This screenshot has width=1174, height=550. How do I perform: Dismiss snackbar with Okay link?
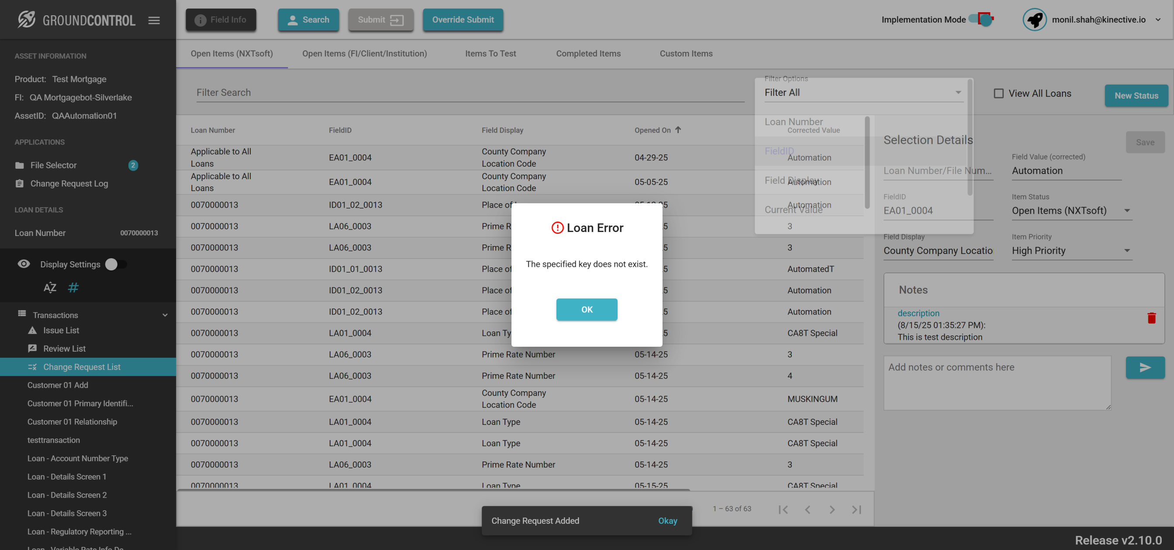pos(667,520)
